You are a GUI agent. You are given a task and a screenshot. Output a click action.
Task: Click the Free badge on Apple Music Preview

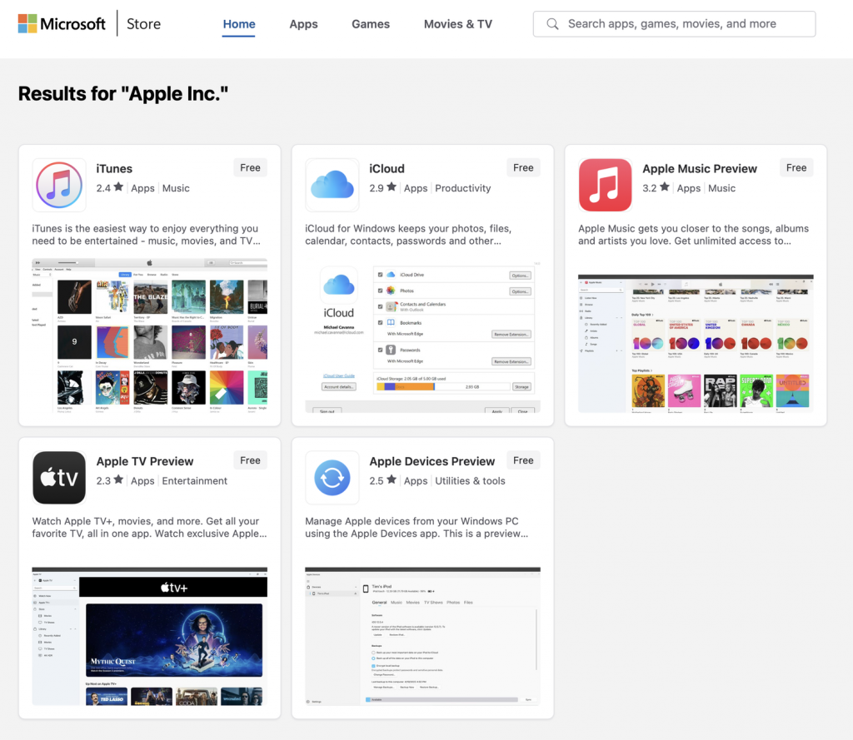click(x=796, y=167)
